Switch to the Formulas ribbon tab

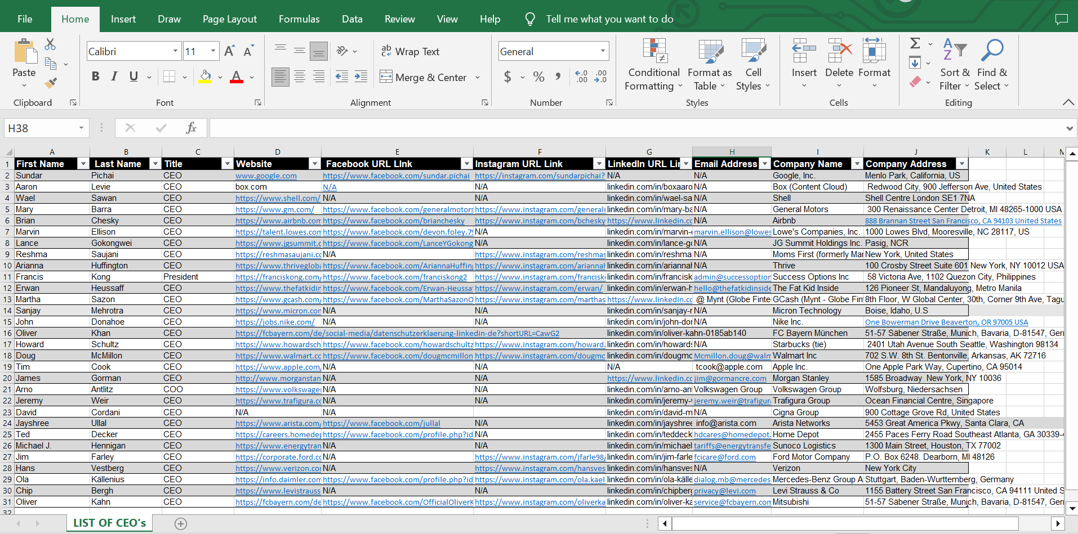tap(299, 19)
